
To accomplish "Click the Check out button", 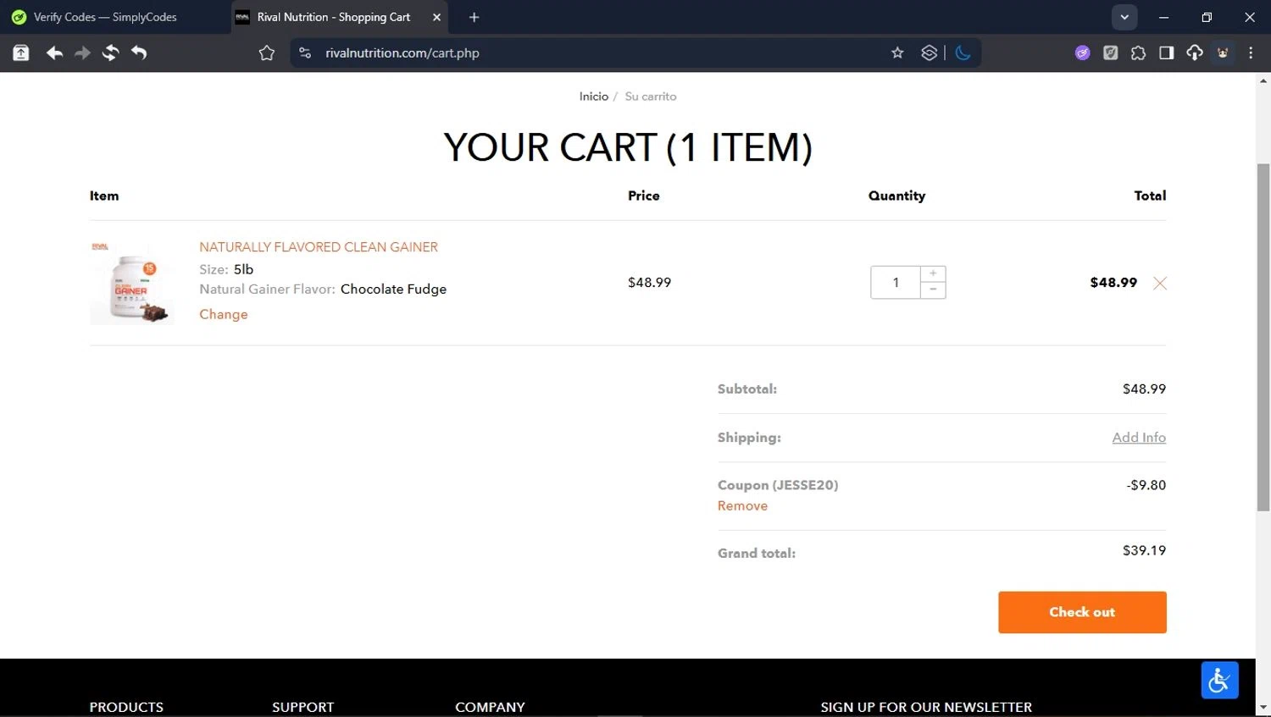I will coord(1082,612).
